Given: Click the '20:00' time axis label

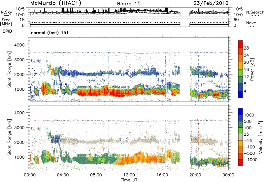Looking at the screenshot, I should pyautogui.click(x=195, y=175).
